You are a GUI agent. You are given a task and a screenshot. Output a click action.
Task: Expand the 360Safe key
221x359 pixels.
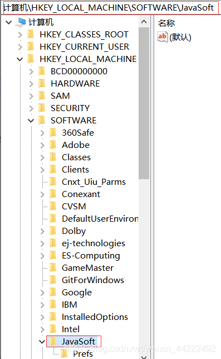(x=42, y=133)
